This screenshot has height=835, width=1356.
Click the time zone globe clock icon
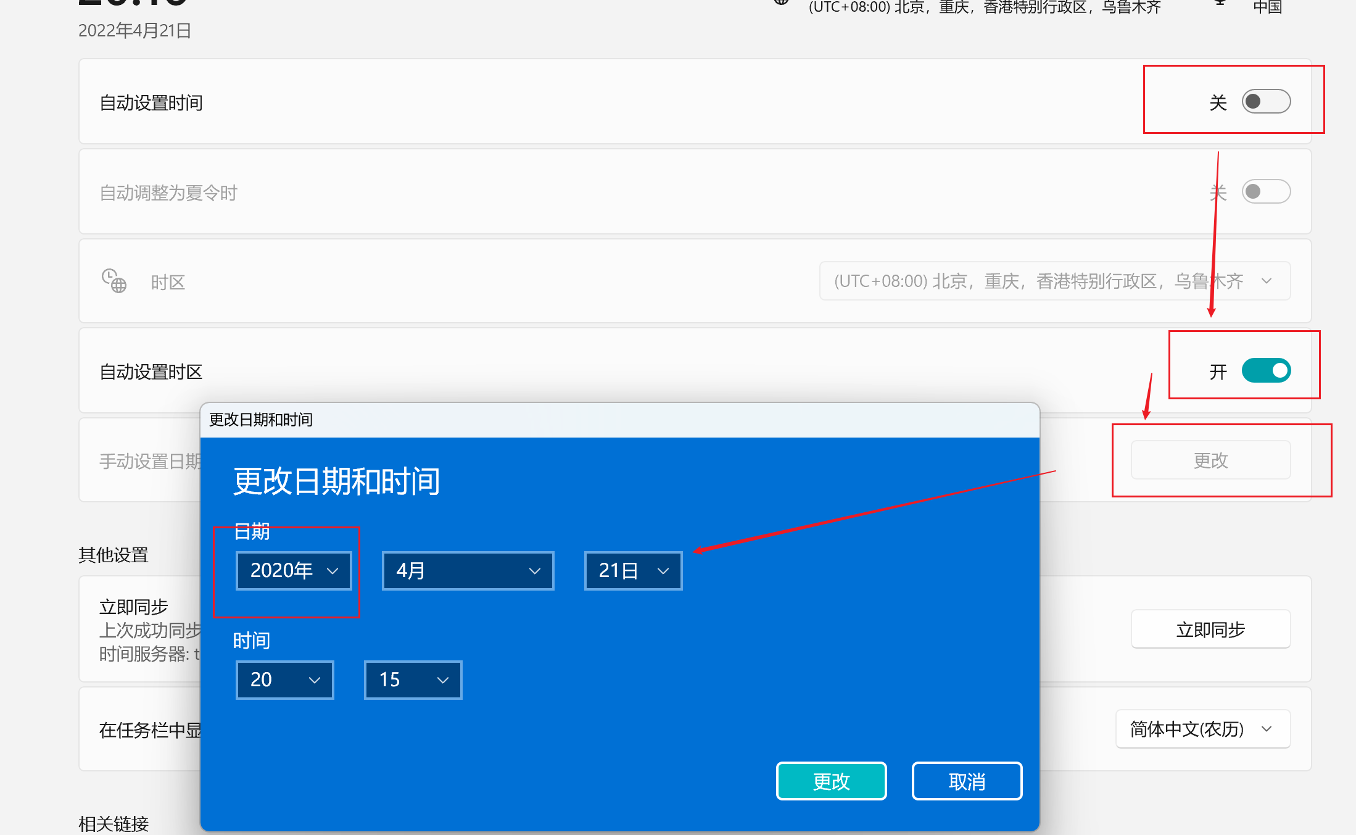pos(114,281)
